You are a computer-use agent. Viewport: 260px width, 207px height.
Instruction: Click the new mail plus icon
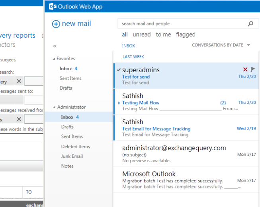click(56, 24)
